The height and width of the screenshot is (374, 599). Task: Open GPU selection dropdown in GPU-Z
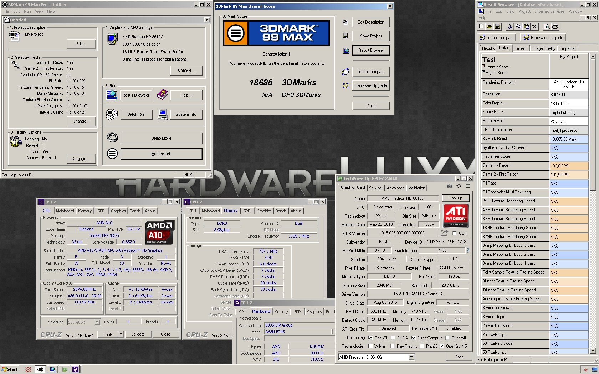click(x=411, y=357)
